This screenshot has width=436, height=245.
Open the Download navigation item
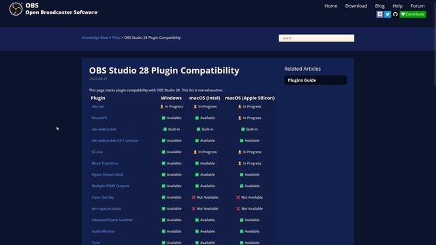[356, 6]
